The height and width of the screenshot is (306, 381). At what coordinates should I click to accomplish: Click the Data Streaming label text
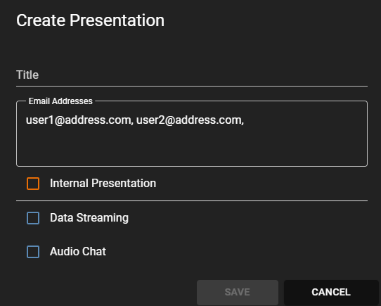click(89, 217)
